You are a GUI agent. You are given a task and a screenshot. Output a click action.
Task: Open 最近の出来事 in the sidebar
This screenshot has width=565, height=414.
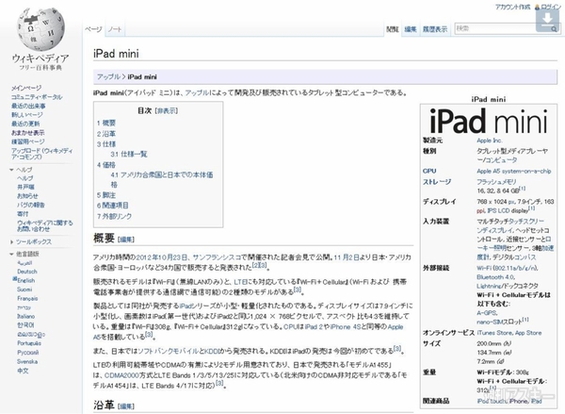(x=28, y=106)
